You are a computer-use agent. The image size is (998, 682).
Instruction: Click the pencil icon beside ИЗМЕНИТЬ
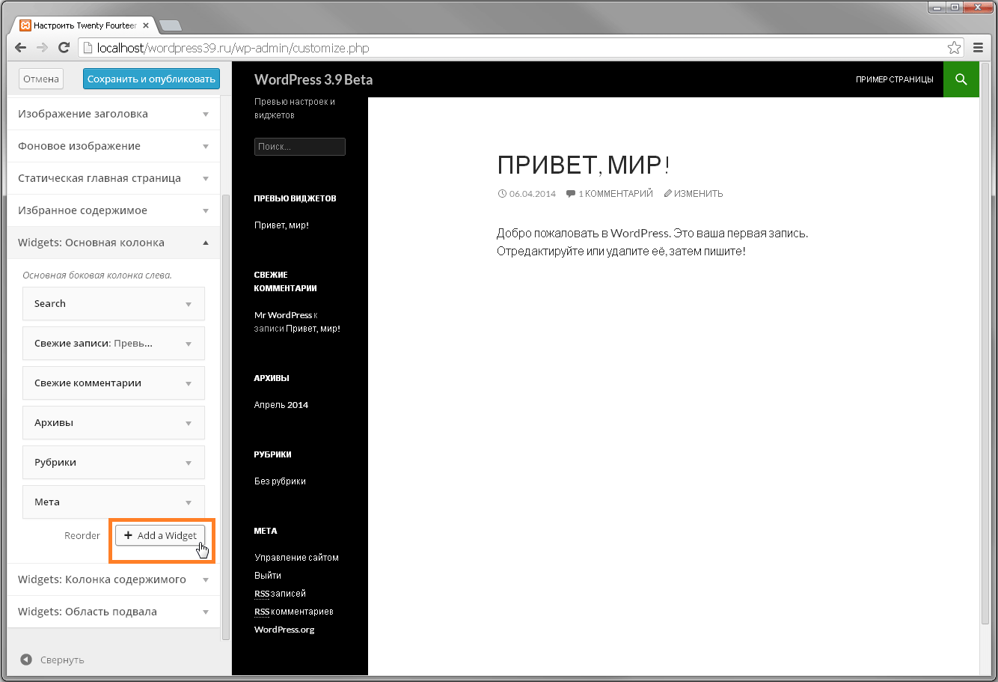click(668, 193)
